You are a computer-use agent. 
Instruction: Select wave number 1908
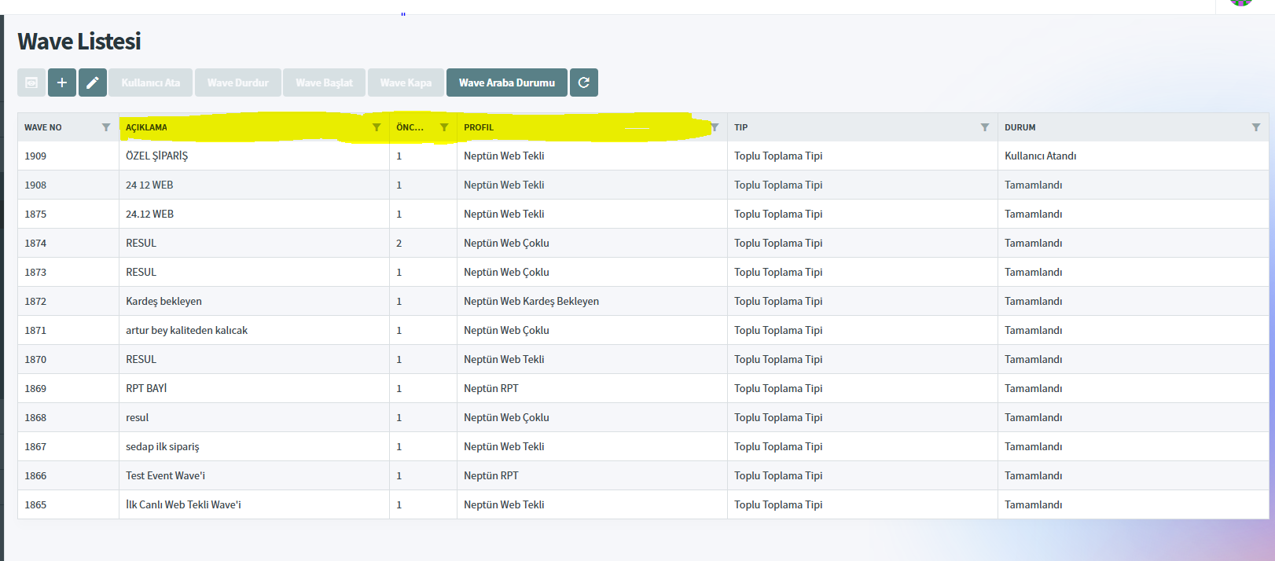tap(35, 185)
